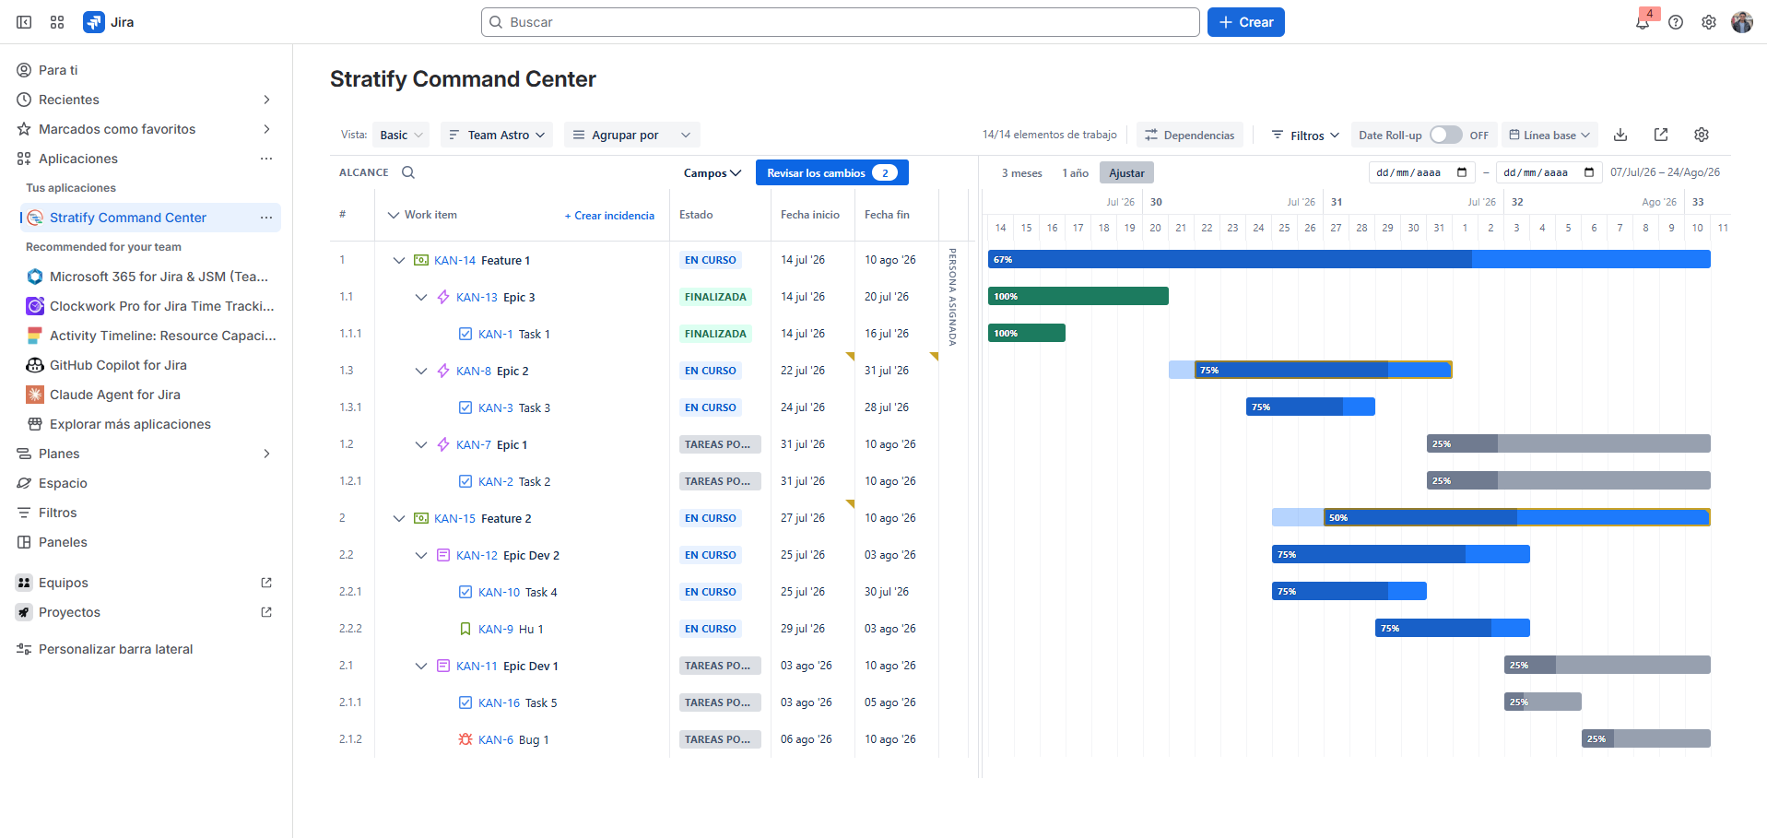Click the search icon next to ALCANCE
The height and width of the screenshot is (838, 1767).
coord(408,172)
